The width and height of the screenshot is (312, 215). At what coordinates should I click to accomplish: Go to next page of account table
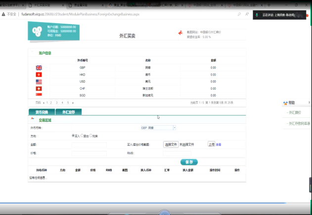click(x=73, y=103)
